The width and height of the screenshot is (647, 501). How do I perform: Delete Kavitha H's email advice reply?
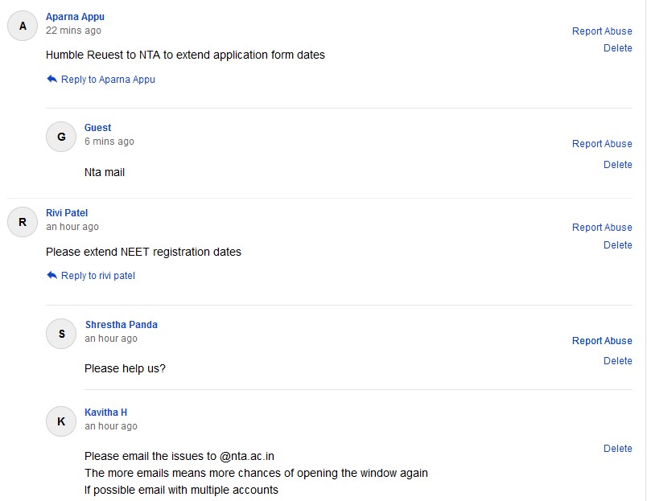click(x=617, y=449)
